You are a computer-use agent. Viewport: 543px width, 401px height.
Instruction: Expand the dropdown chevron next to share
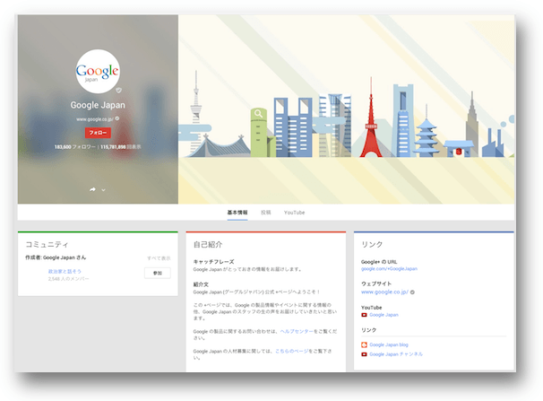(x=103, y=190)
